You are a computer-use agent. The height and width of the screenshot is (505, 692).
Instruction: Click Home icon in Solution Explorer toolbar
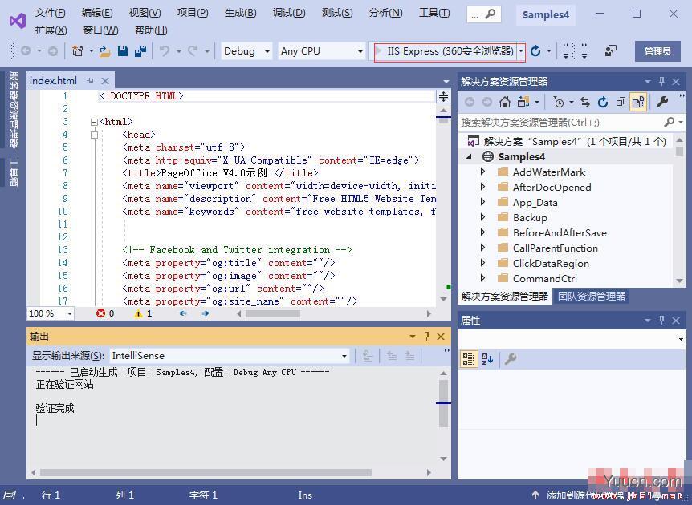click(505, 103)
